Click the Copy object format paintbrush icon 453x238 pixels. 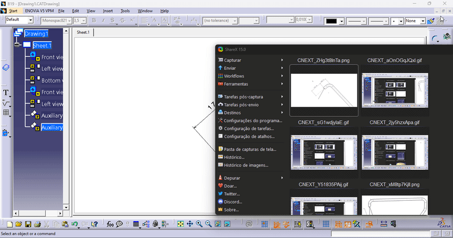430,21
